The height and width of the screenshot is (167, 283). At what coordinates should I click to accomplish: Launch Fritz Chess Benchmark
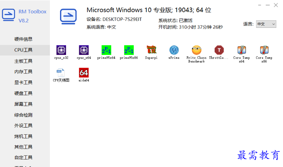[x=196, y=54]
